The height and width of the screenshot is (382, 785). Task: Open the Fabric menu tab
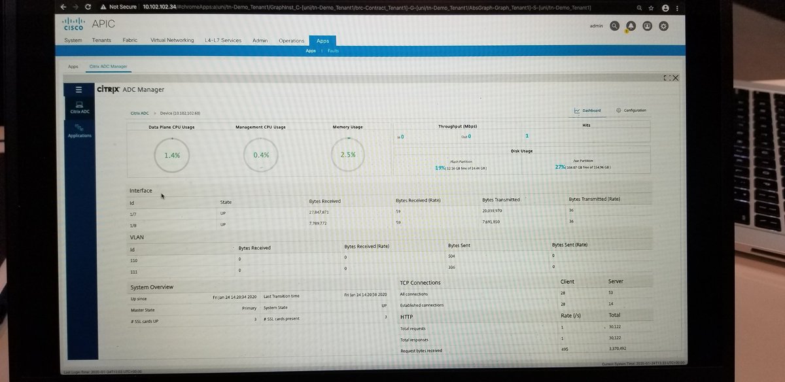[130, 40]
